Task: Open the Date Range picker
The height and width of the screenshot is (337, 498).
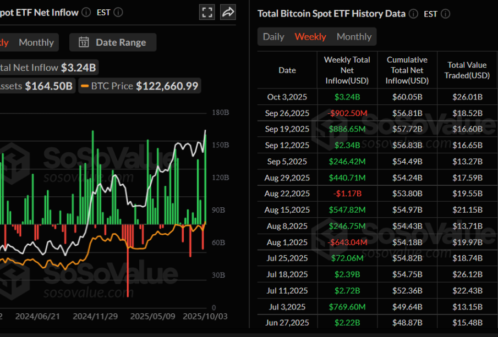Action: pyautogui.click(x=113, y=42)
